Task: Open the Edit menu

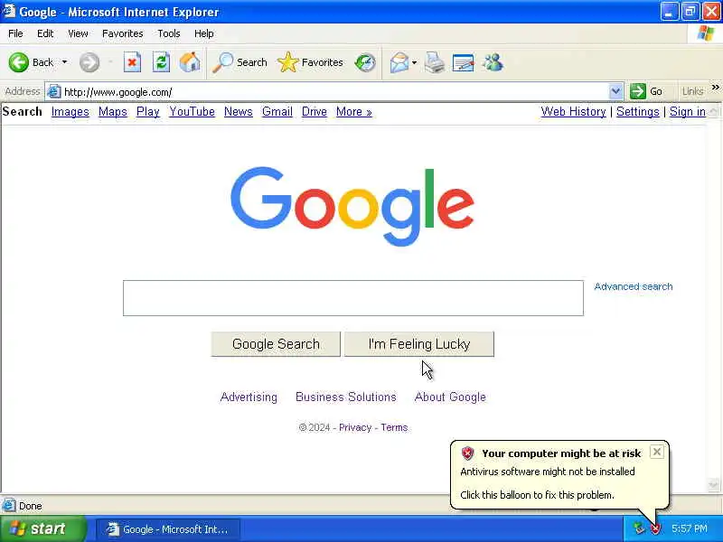Action: coord(45,33)
